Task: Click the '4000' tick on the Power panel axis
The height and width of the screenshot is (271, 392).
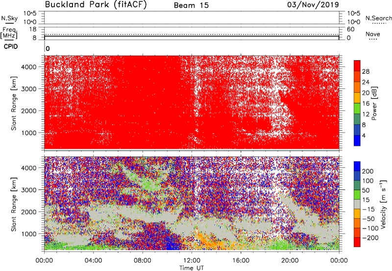Action: [29, 67]
